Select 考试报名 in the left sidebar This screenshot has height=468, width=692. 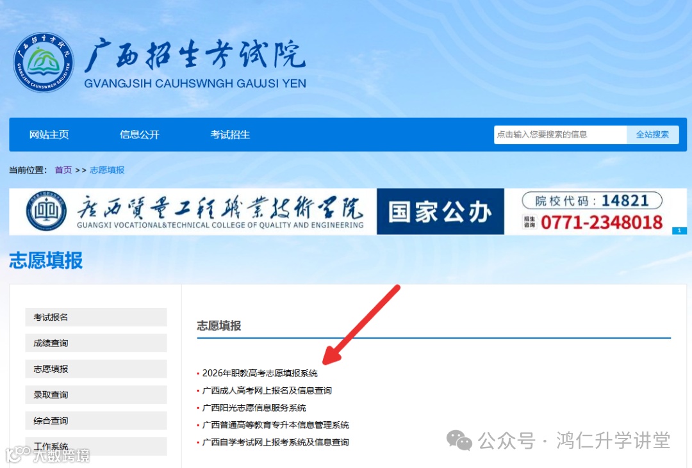tap(96, 317)
